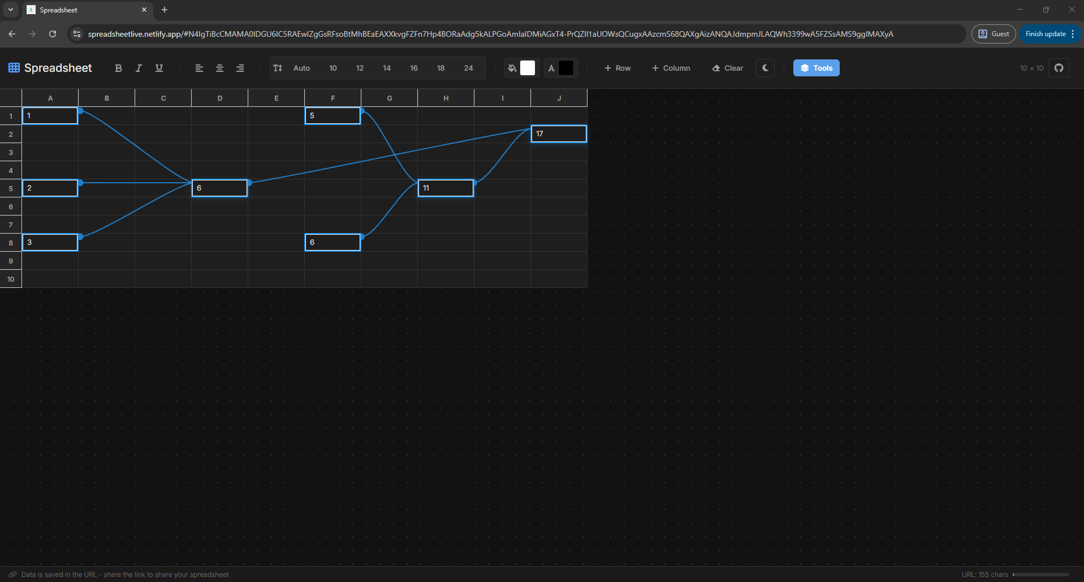Select column A header
Screen dimensions: 1084x582
coord(50,98)
